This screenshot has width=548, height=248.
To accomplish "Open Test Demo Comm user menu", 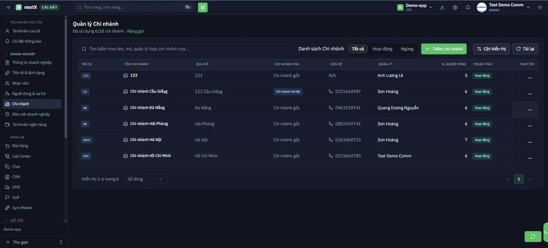I will click(503, 7).
